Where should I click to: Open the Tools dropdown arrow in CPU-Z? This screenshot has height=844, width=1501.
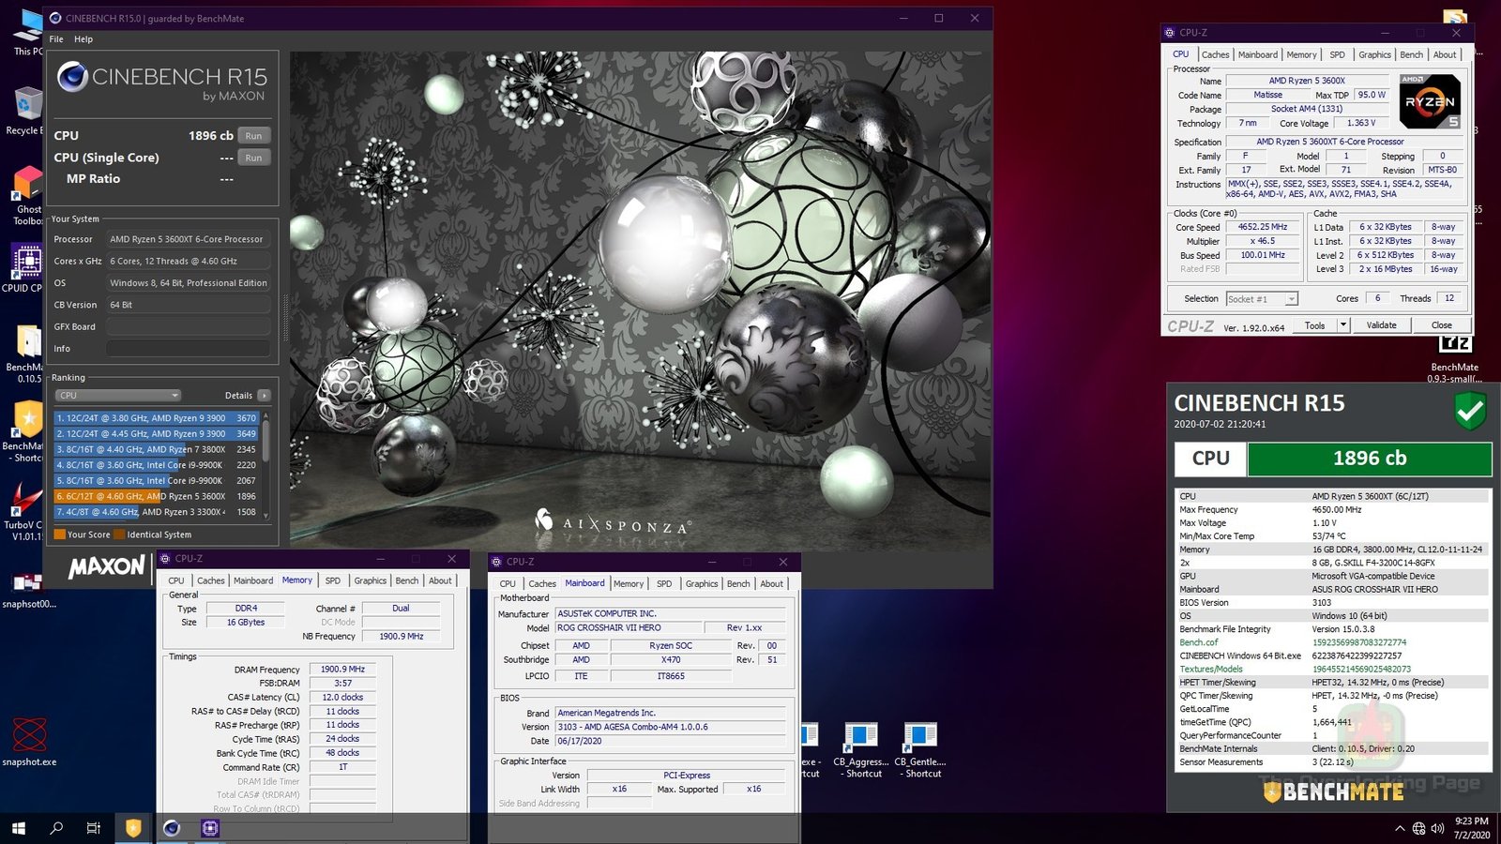tap(1343, 325)
